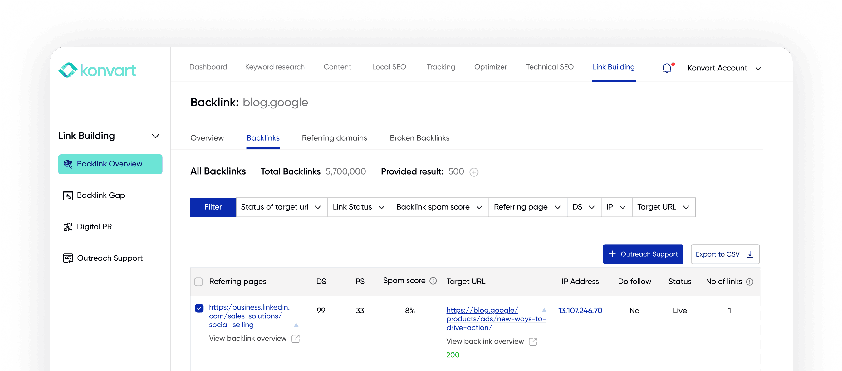Collapse the Link Building sidebar section
This screenshot has width=842, height=371.
pos(156,136)
